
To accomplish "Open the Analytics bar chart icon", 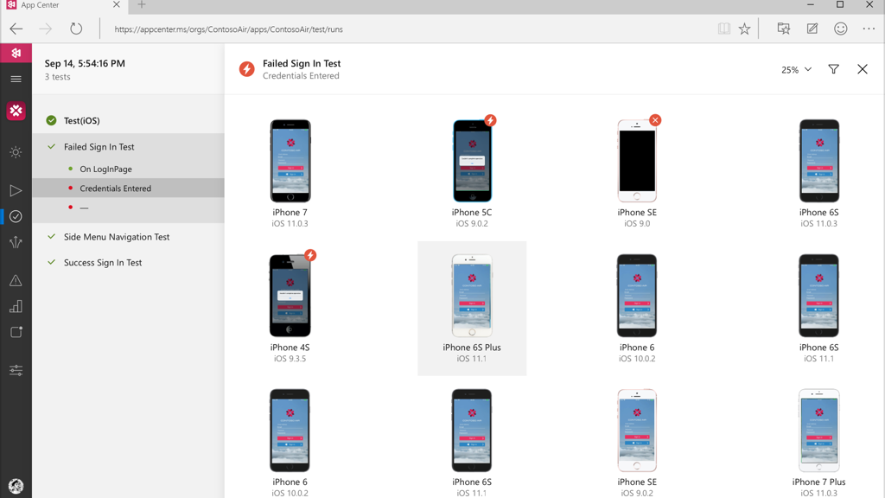I will 16,307.
